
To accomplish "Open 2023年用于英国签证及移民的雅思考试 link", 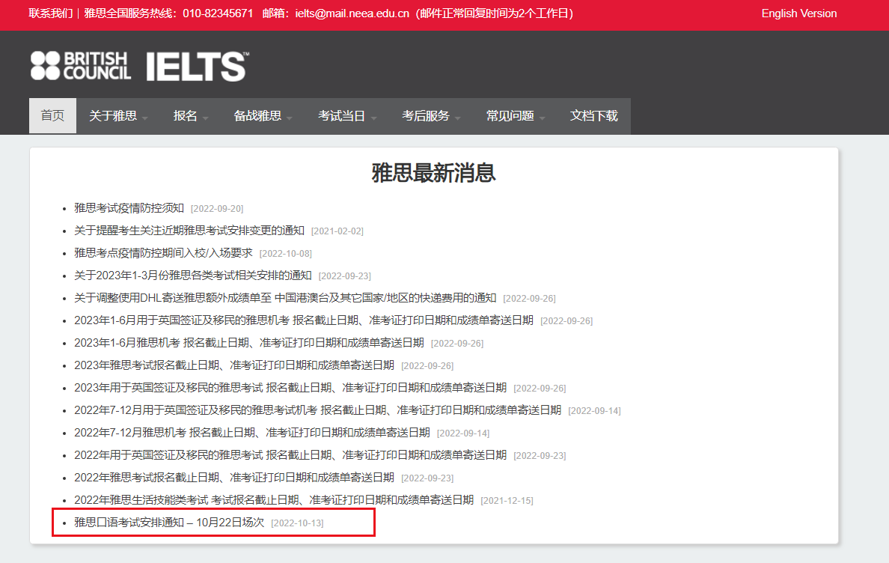I will coord(290,387).
